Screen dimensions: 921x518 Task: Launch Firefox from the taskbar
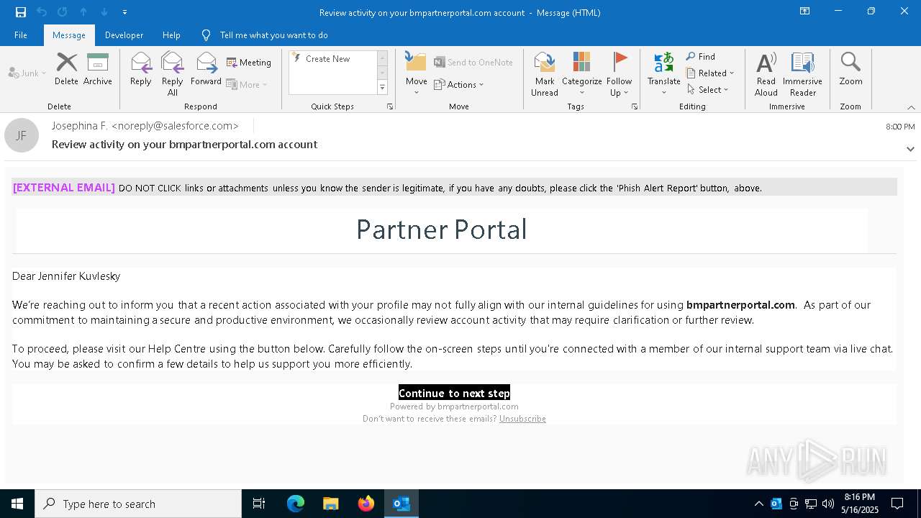tap(366, 504)
